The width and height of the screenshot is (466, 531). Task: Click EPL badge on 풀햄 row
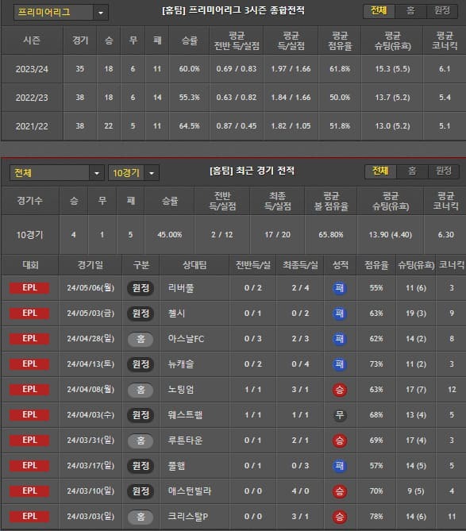click(x=29, y=466)
